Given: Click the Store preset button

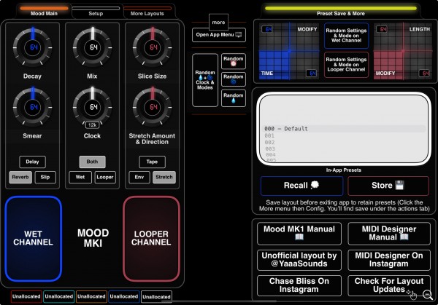Looking at the screenshot, I should click(388, 186).
